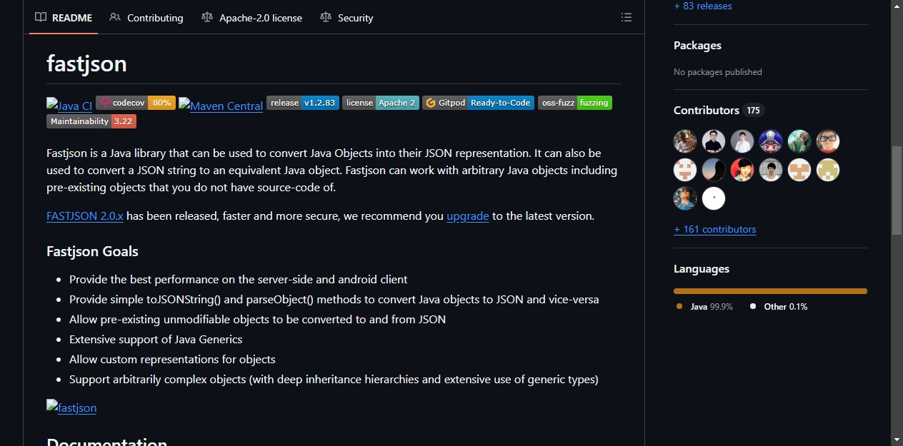Click the license Apache 2 badge
Viewport: 903px width, 446px height.
coord(381,103)
